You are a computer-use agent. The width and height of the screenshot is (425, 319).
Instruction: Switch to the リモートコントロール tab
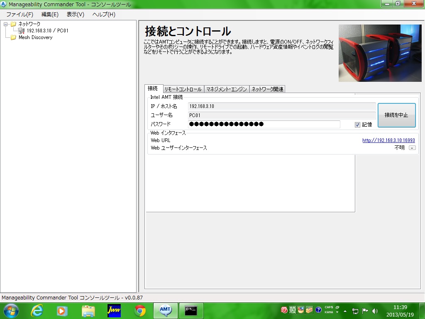pyautogui.click(x=183, y=89)
